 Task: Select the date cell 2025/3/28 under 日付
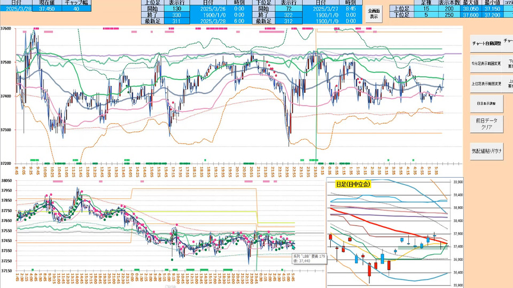[x=17, y=9]
